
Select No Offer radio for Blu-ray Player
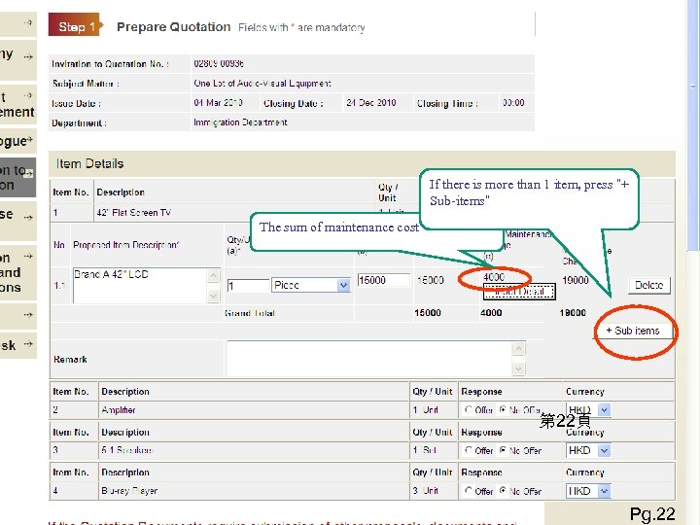click(504, 491)
